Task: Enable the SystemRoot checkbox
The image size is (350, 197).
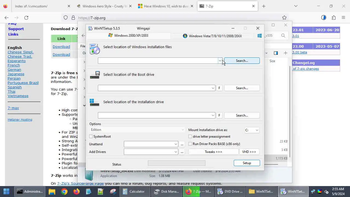Action: [91, 137]
